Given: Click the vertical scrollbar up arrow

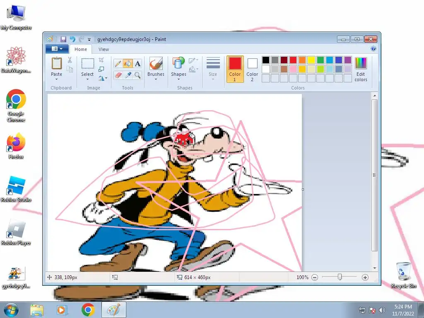Looking at the screenshot, I should pyautogui.click(x=374, y=96).
